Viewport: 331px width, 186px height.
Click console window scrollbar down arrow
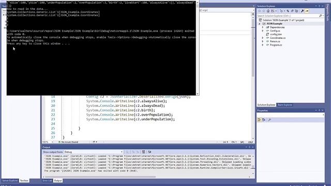pos(198,94)
